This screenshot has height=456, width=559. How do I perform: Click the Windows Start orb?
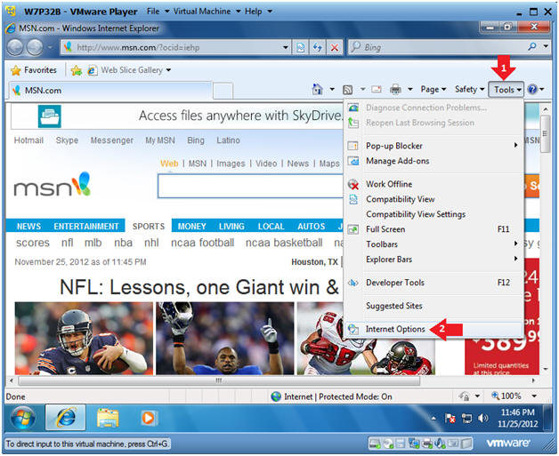pos(23,418)
